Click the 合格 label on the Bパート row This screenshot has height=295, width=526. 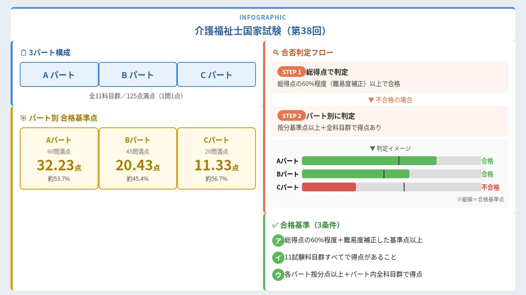(x=487, y=174)
